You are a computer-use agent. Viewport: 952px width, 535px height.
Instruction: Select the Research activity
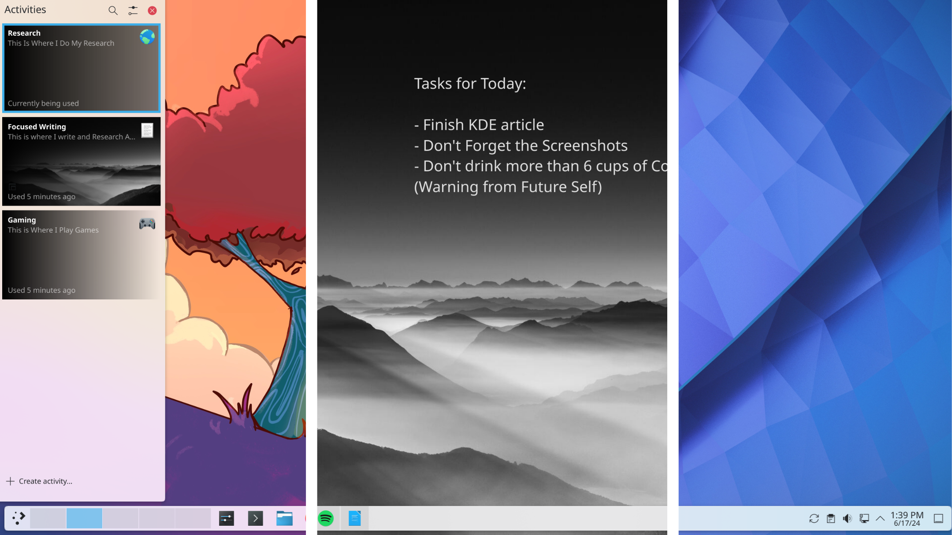pyautogui.click(x=82, y=68)
